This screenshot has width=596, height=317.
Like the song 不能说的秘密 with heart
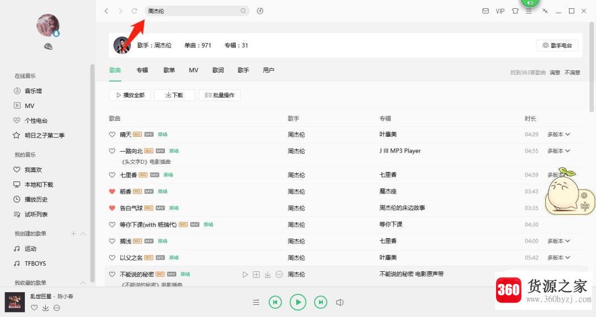pos(112,274)
